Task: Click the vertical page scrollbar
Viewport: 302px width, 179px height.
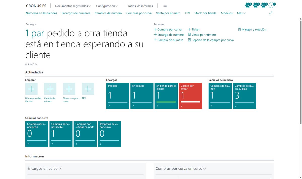Action: click(x=300, y=72)
